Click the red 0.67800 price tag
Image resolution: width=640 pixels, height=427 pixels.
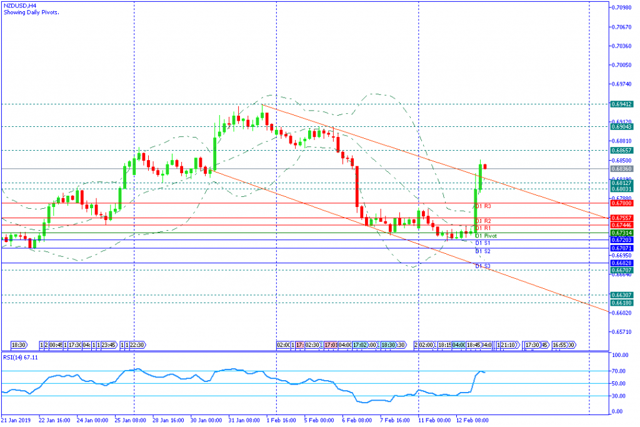(621, 203)
